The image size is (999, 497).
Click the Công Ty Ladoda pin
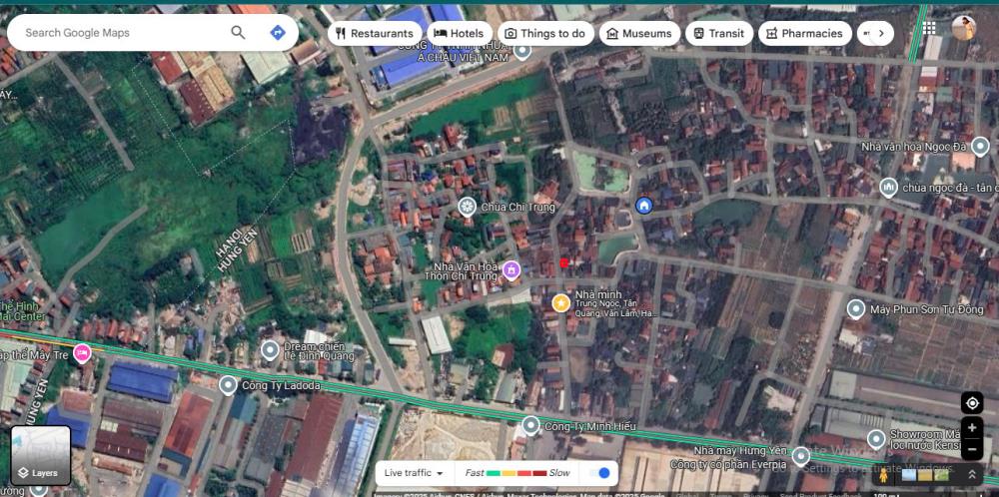(228, 385)
